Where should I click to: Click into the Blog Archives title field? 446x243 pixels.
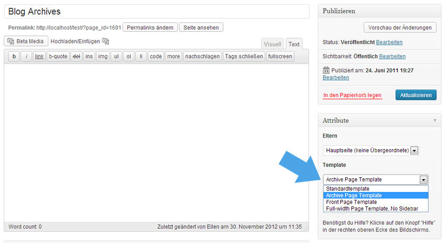pos(157,11)
